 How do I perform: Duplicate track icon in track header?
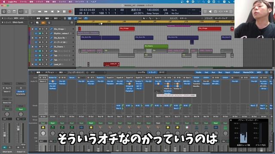click(x=37, y=23)
